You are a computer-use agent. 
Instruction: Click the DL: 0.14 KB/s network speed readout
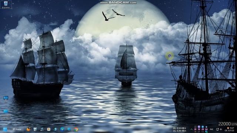point(179,128)
